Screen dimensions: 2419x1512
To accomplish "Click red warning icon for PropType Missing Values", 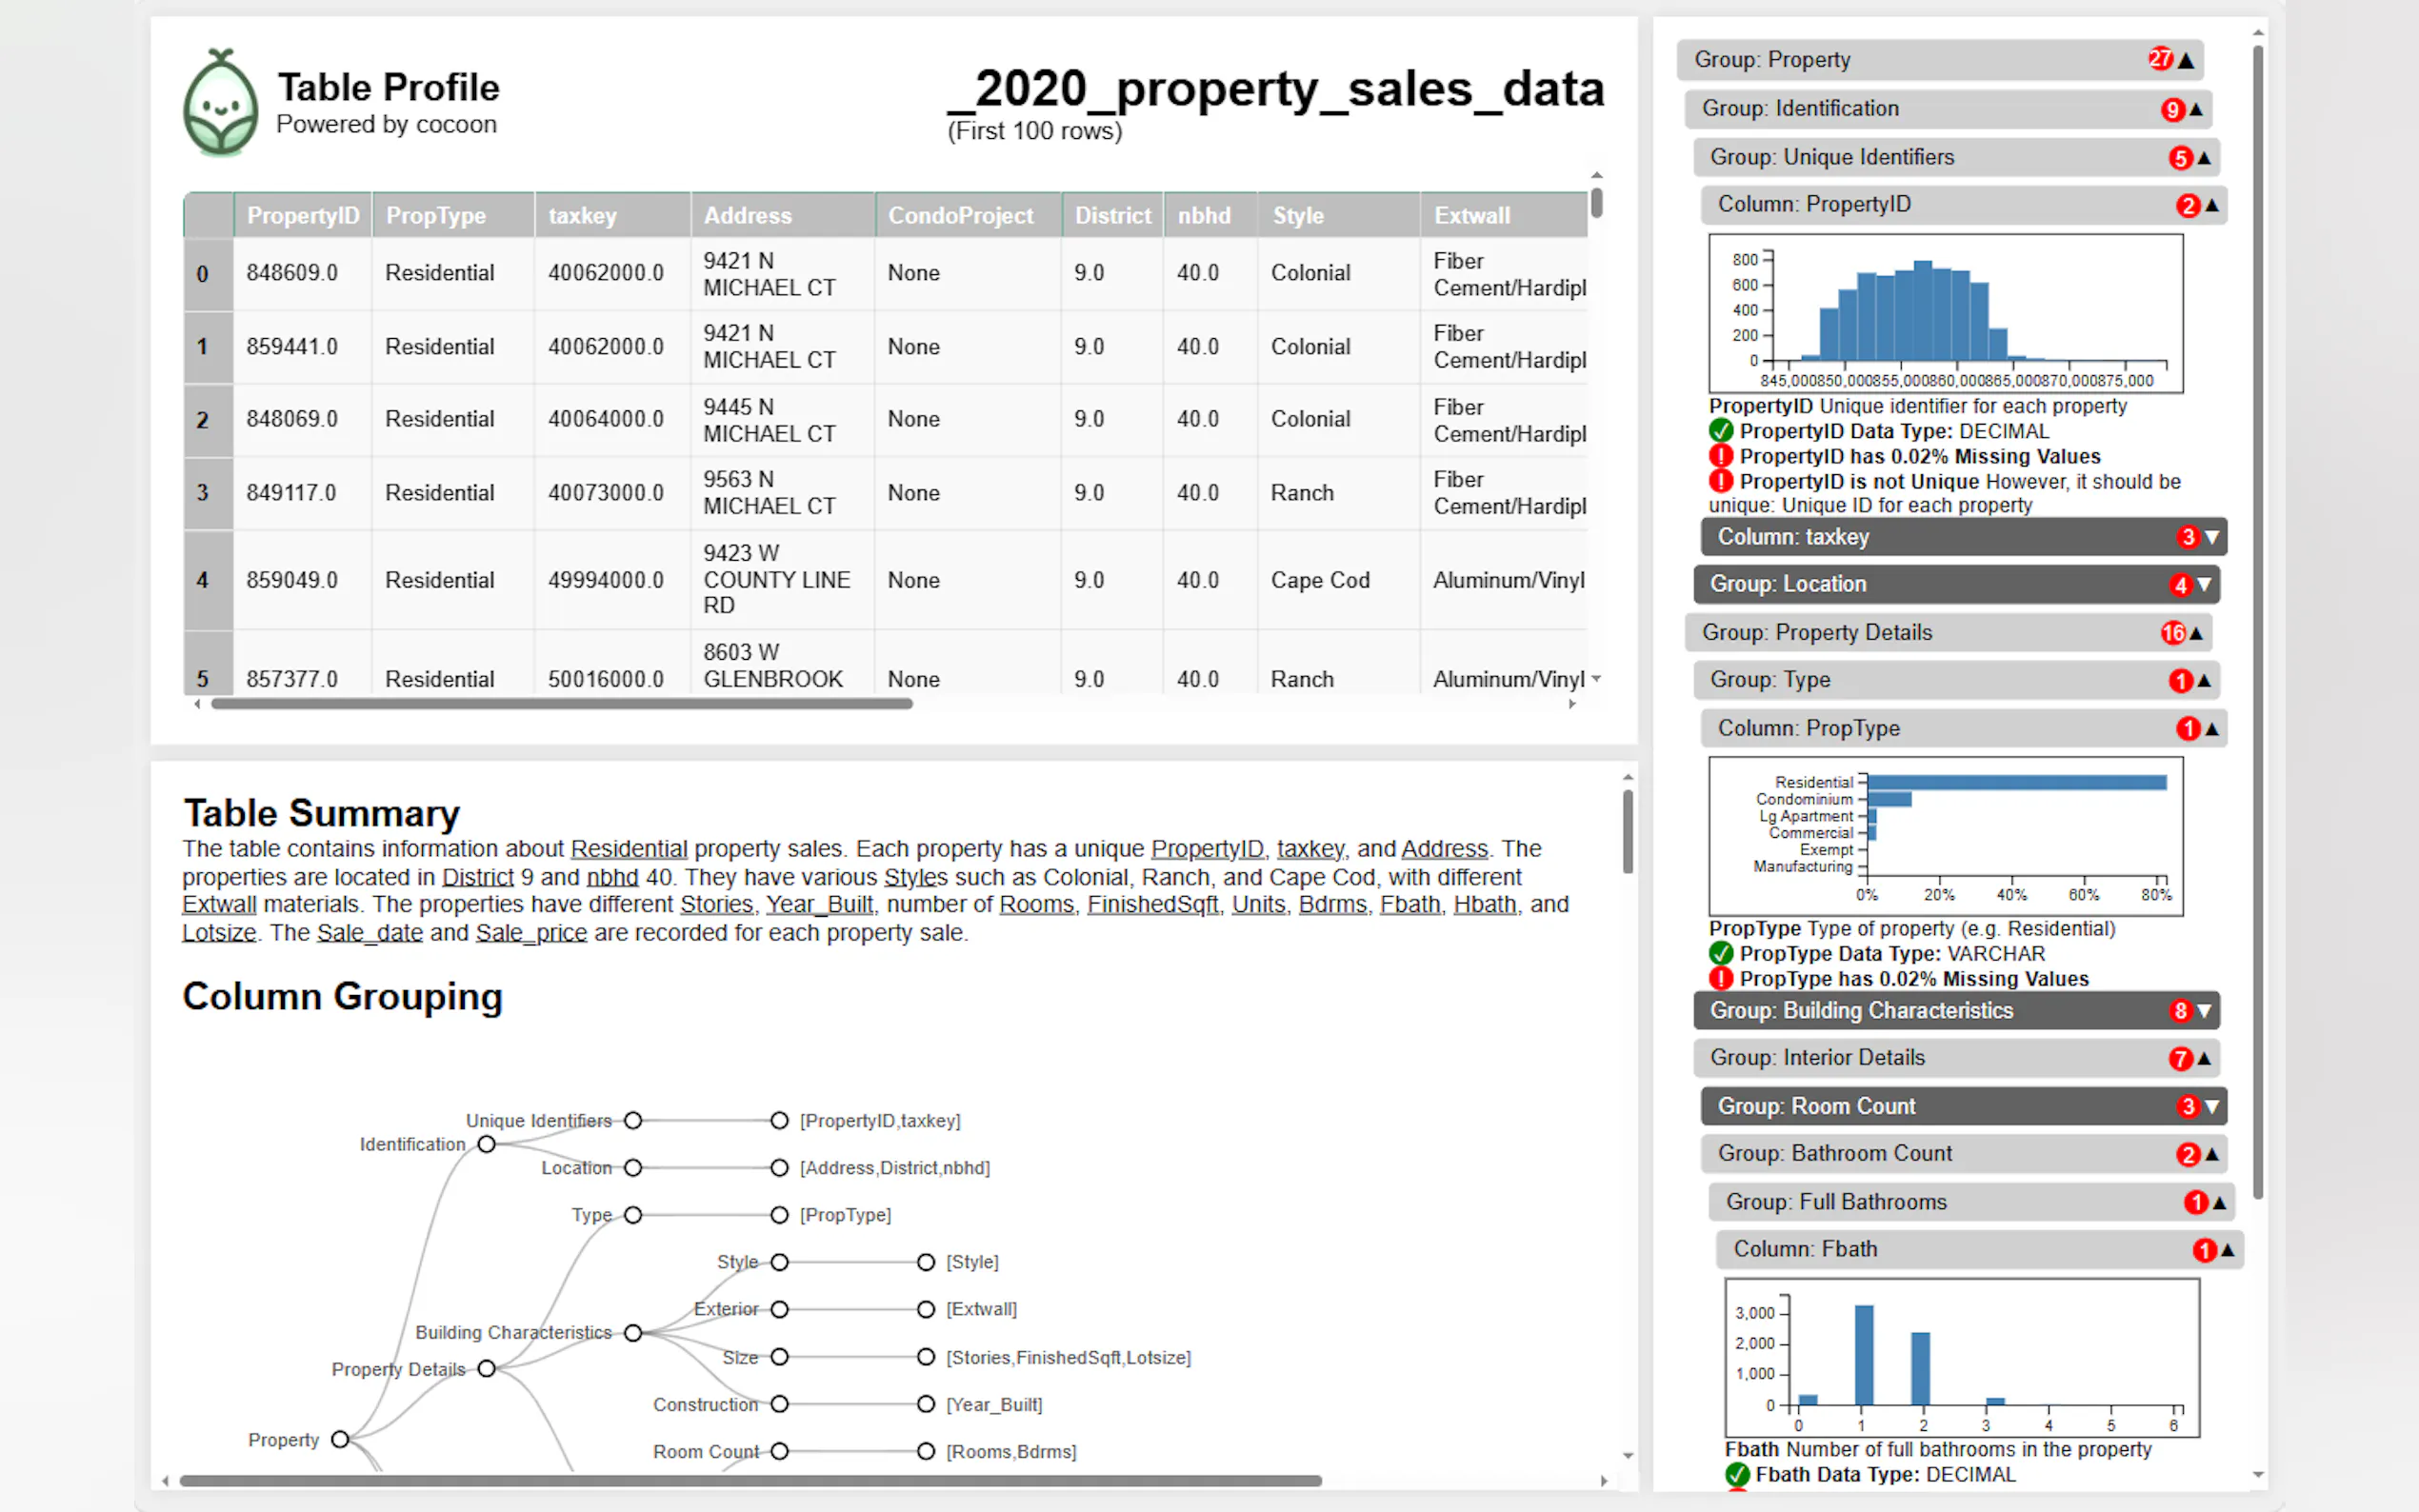I will click(1720, 978).
